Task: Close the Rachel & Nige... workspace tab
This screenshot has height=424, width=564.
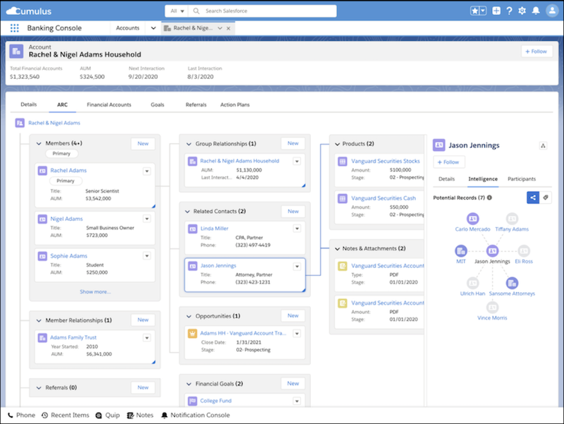Action: 228,28
